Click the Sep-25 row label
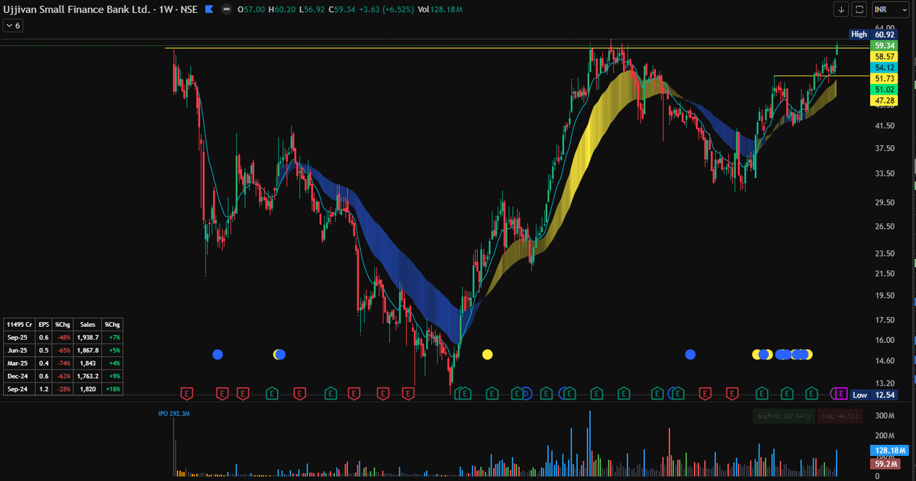Image resolution: width=916 pixels, height=481 pixels. pos(19,337)
